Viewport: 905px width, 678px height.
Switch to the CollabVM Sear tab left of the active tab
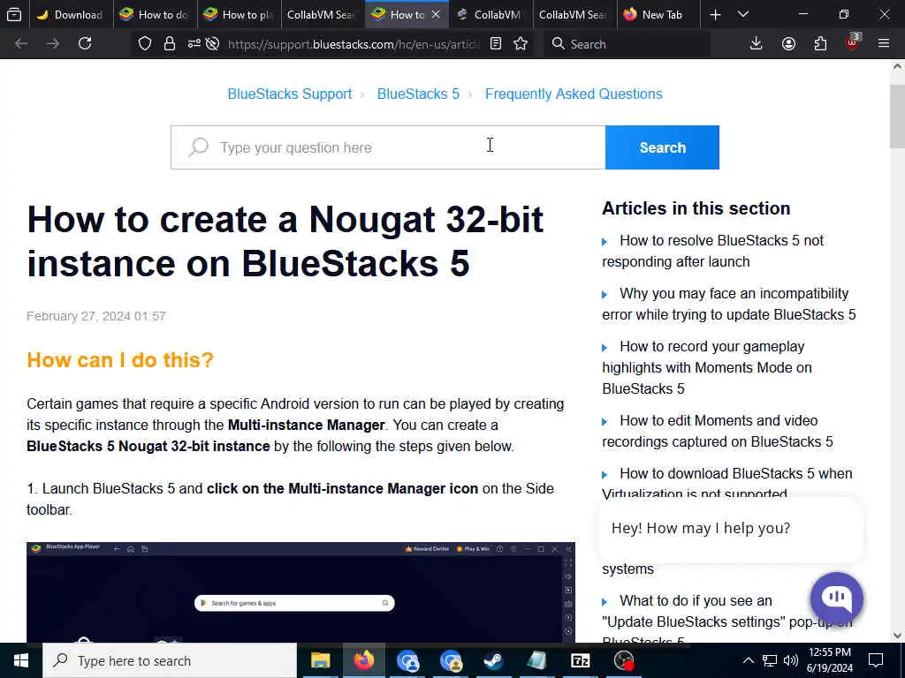tap(322, 14)
